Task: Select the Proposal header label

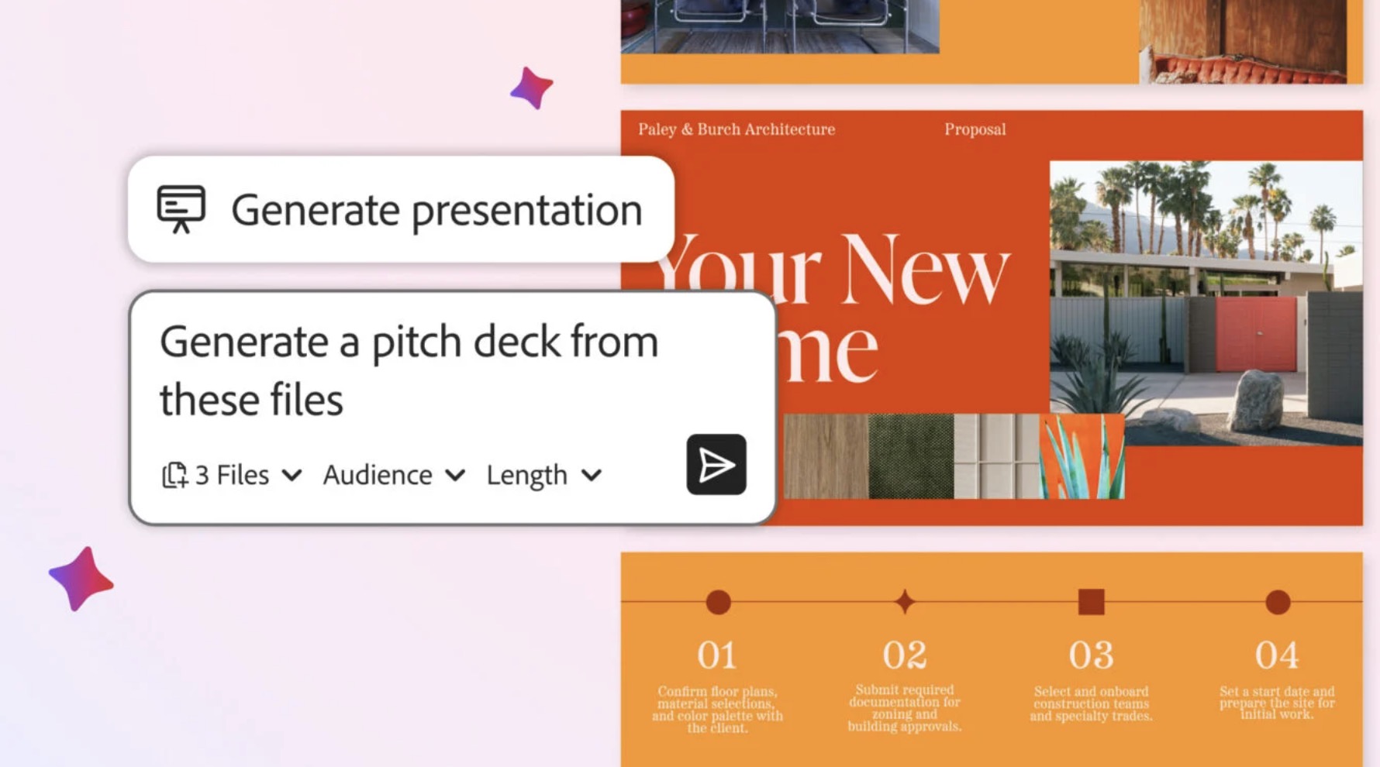Action: [x=975, y=129]
